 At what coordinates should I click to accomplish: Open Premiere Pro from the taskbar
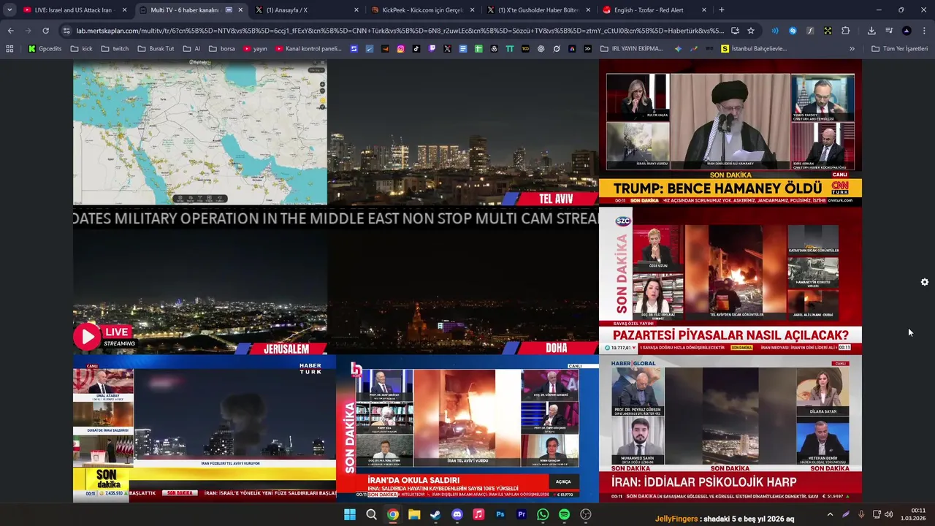click(x=522, y=514)
